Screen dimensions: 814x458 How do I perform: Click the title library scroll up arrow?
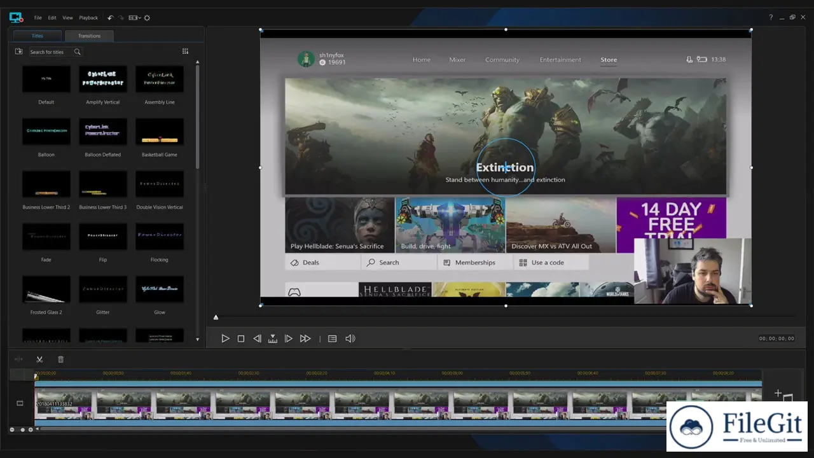point(197,62)
